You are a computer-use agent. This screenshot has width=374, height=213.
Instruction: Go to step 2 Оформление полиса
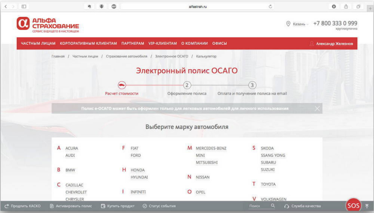(x=187, y=85)
